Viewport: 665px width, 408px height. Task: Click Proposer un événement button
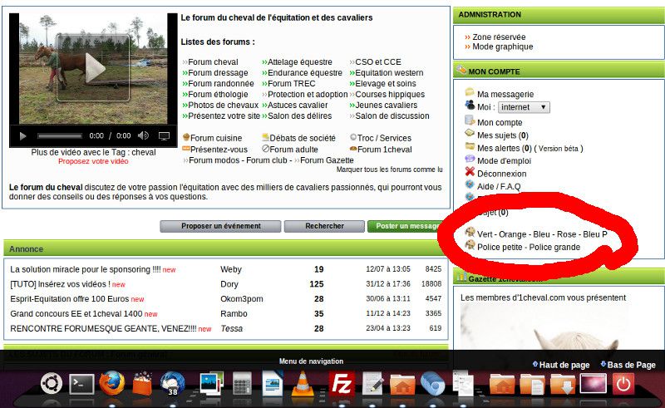point(221,226)
